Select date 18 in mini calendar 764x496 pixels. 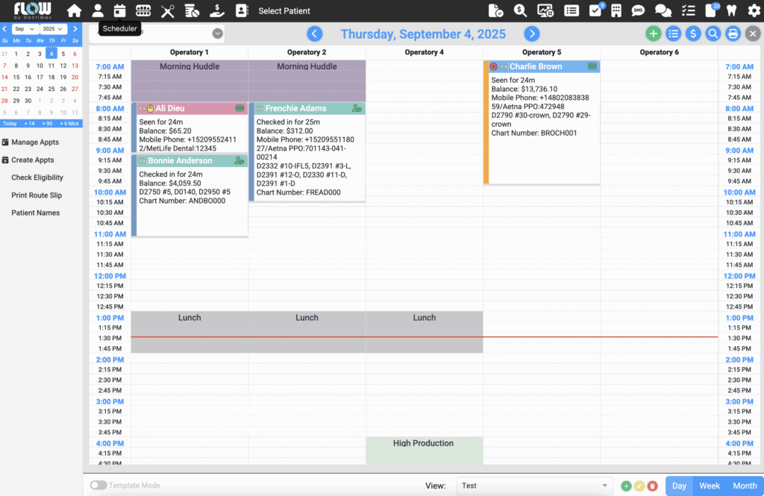(51, 77)
